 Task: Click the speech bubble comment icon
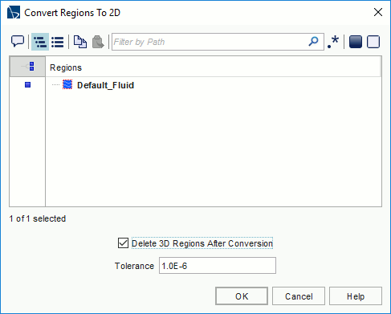(x=18, y=42)
